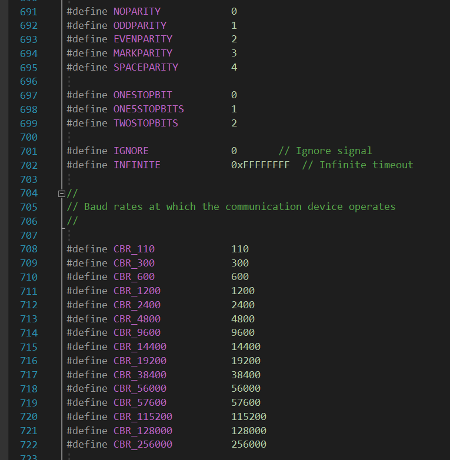
Task: Click line number 708 in the margin
Action: (x=29, y=249)
